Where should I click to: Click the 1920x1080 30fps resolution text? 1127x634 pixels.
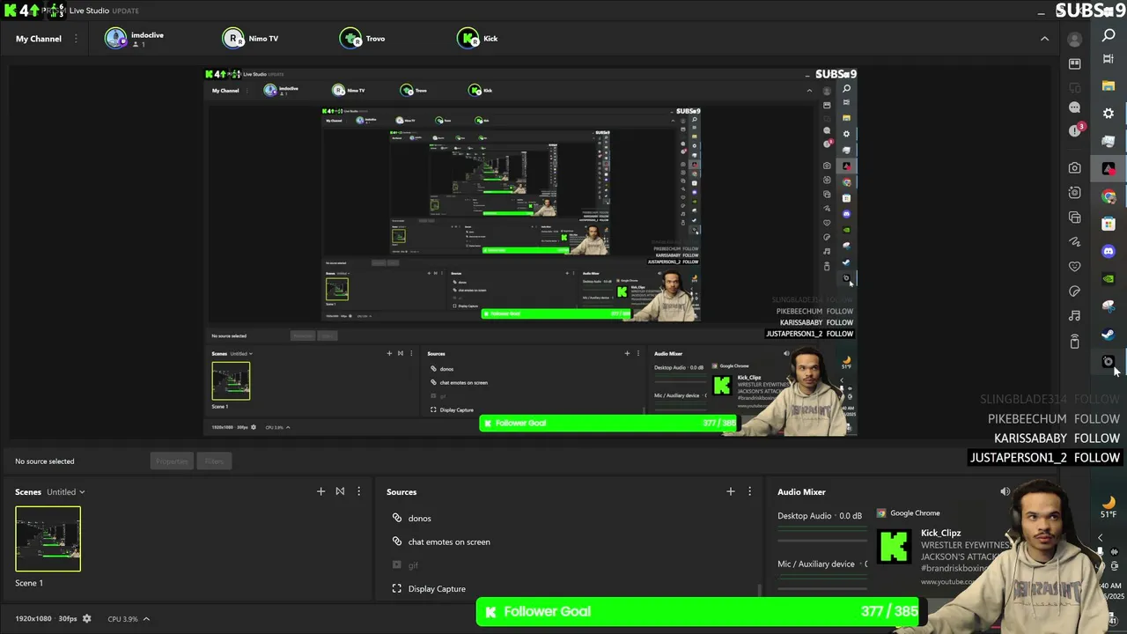[x=46, y=619]
